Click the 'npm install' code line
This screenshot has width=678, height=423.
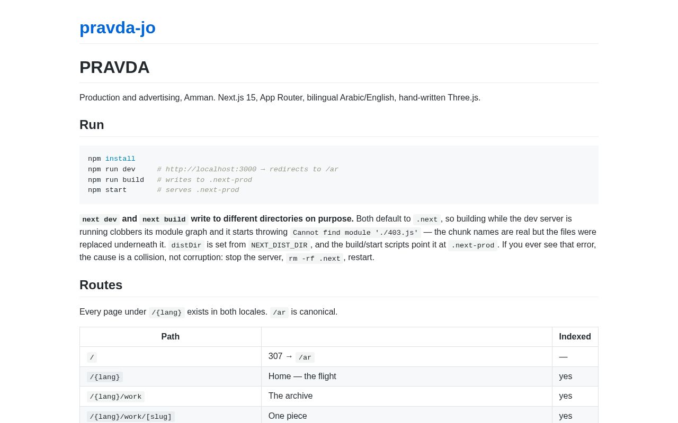[x=112, y=159]
